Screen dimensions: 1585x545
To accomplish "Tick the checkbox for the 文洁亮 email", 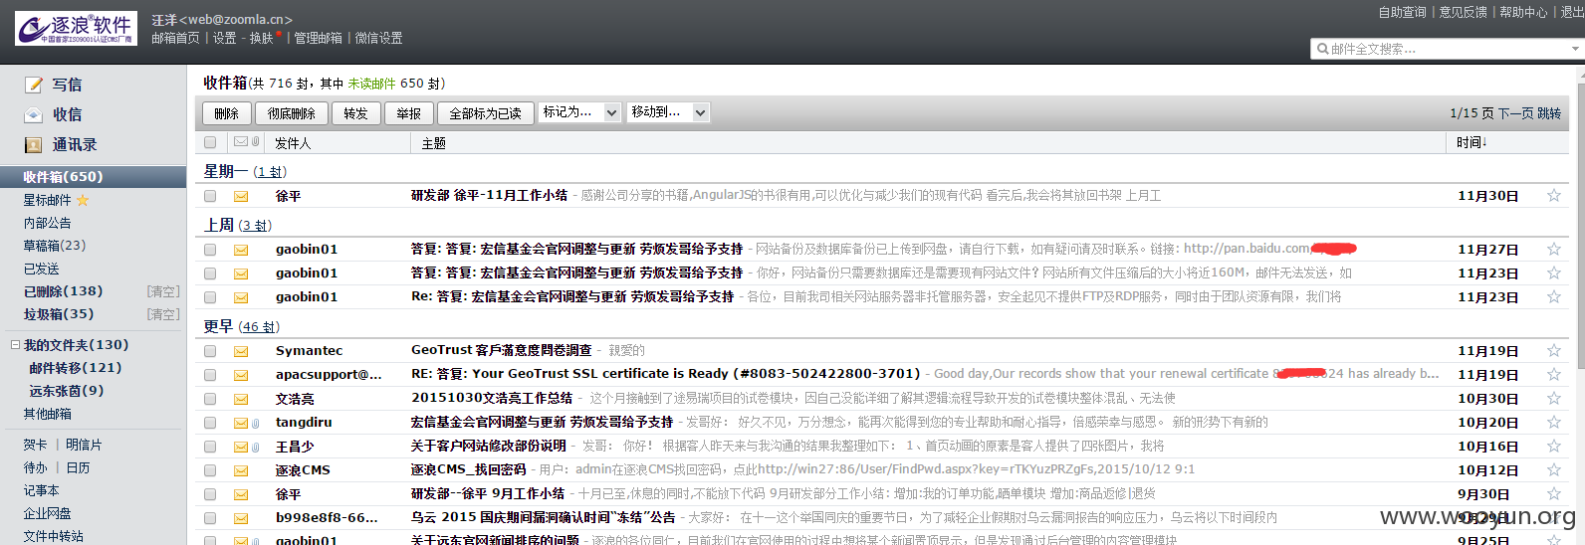I will [x=210, y=399].
